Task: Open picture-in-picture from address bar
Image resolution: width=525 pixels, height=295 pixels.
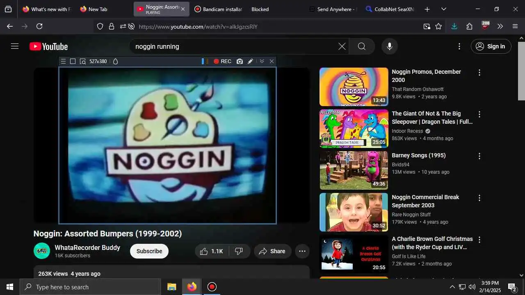Action: pos(427,26)
